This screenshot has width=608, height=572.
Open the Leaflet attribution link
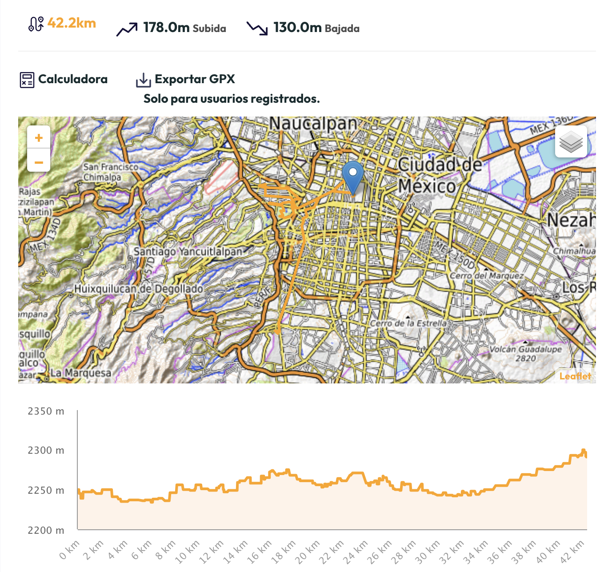pos(575,376)
